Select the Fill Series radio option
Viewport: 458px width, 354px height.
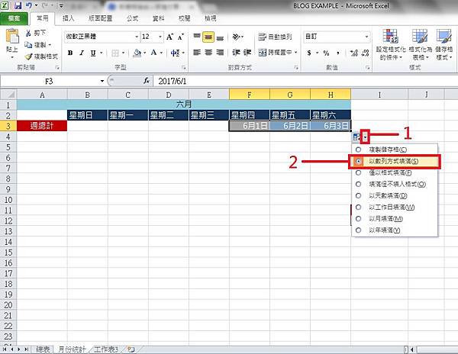point(358,161)
